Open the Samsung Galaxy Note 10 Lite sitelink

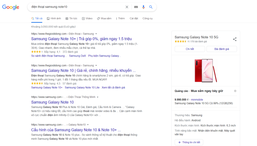pyautogui.click(x=82, y=87)
